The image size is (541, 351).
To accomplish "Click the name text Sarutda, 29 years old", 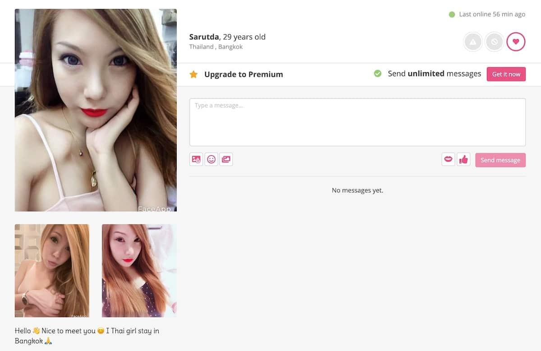I will [x=227, y=37].
